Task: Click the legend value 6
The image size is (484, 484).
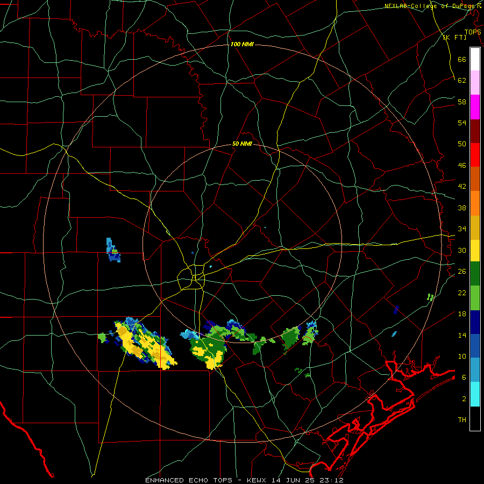Action: (x=464, y=377)
